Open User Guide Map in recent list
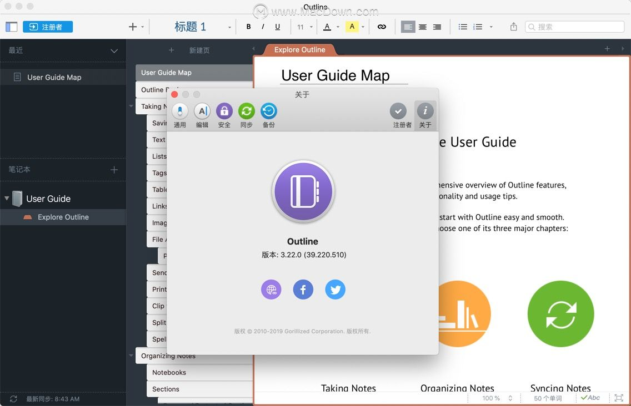This screenshot has width=631, height=406. (63, 77)
